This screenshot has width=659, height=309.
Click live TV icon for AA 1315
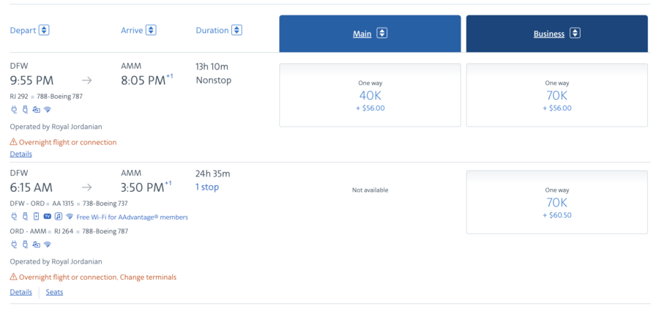tap(47, 217)
